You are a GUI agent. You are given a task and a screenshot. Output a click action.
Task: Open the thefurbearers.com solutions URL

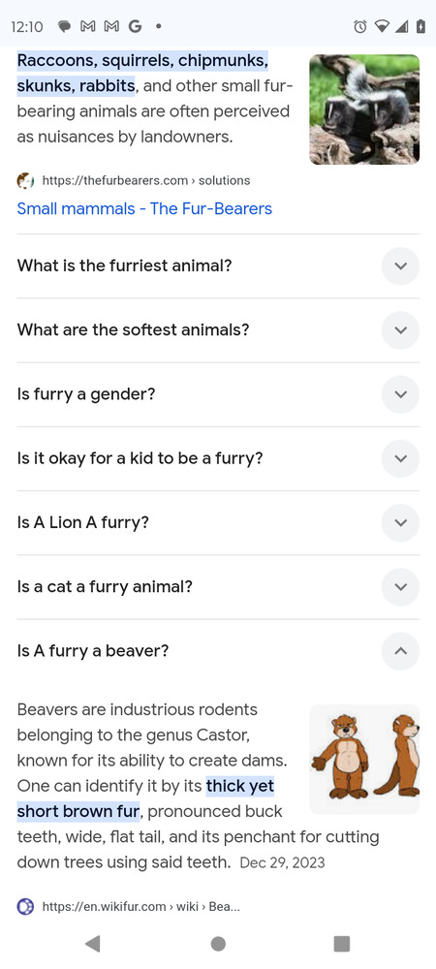pos(145,181)
